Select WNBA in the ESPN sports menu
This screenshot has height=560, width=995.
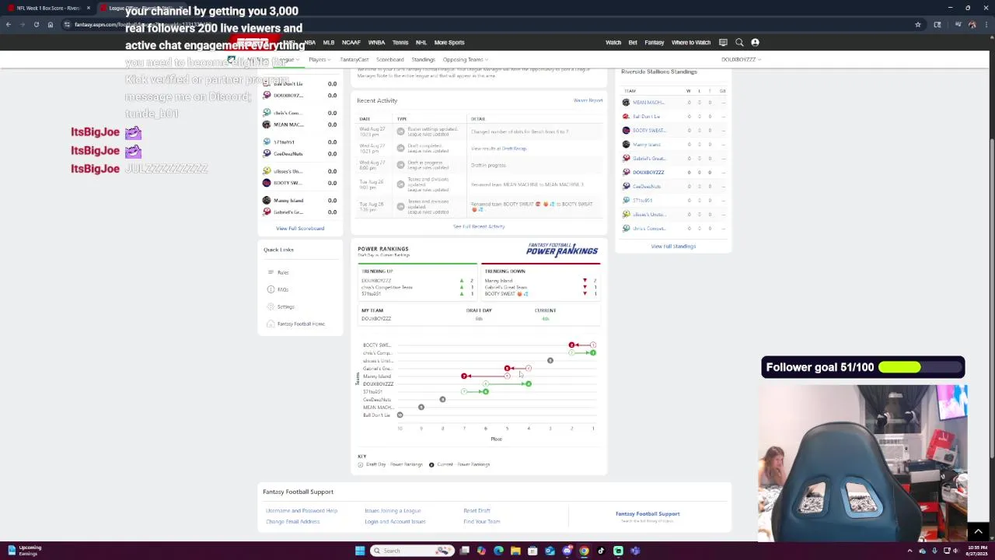tap(376, 43)
